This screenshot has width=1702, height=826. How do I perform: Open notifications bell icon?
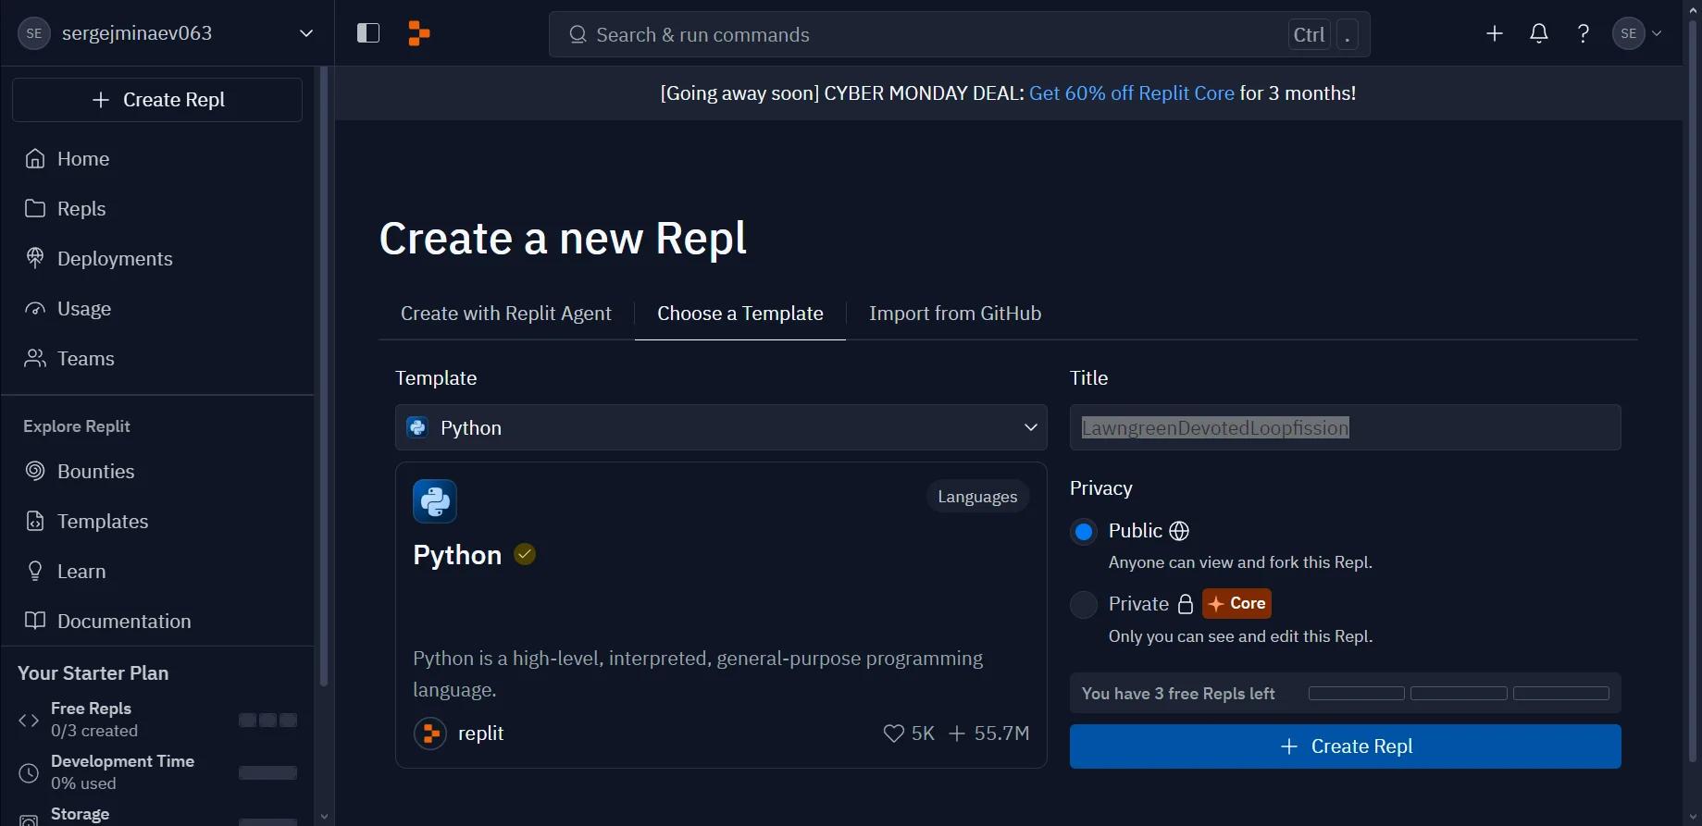click(x=1538, y=33)
